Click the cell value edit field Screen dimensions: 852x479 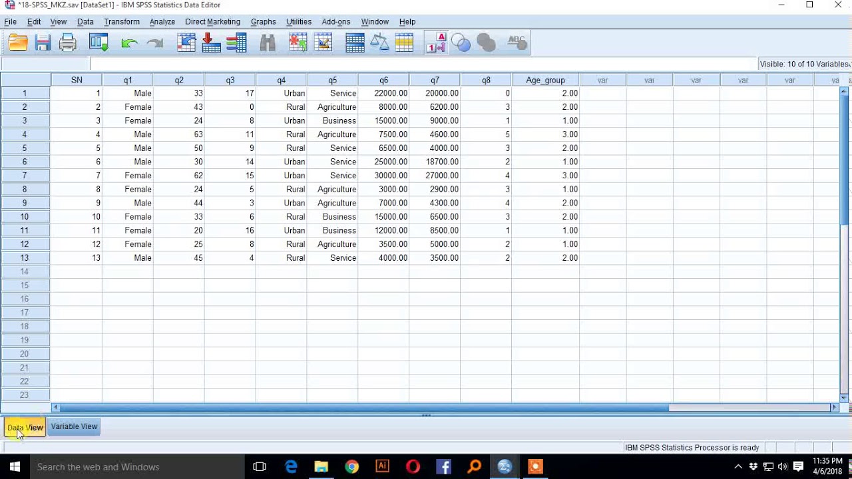(423, 64)
